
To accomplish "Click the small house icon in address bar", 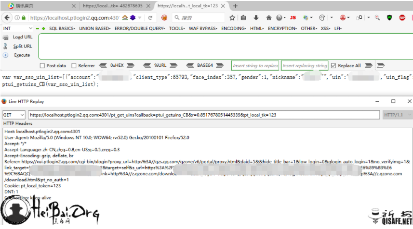I will click(x=125, y=18).
